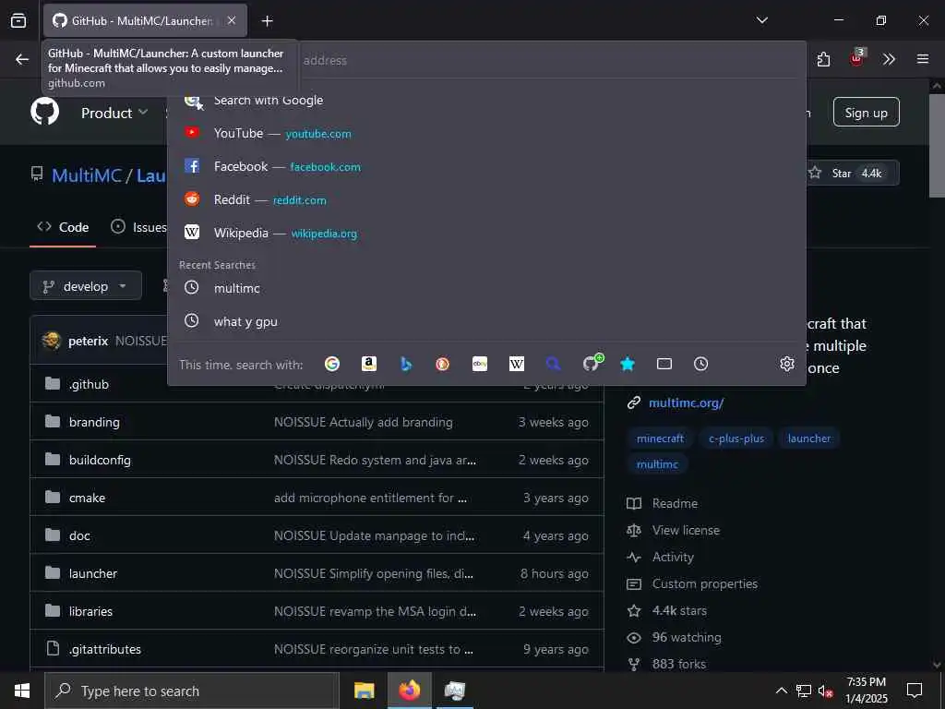Open the launcher topic tag
945x709 pixels.
tap(808, 439)
